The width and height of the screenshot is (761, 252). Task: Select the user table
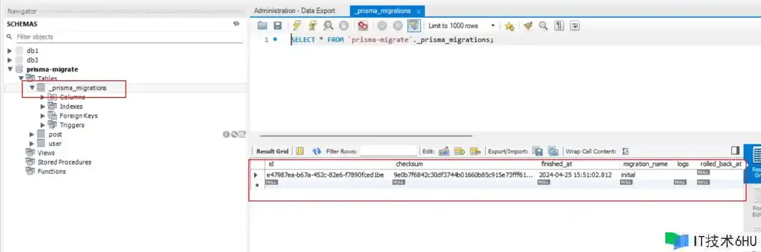pyautogui.click(x=55, y=143)
